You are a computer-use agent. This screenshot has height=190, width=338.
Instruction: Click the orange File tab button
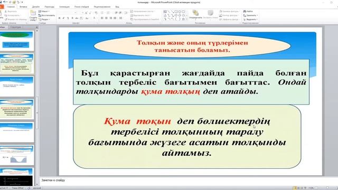tap(2, 7)
